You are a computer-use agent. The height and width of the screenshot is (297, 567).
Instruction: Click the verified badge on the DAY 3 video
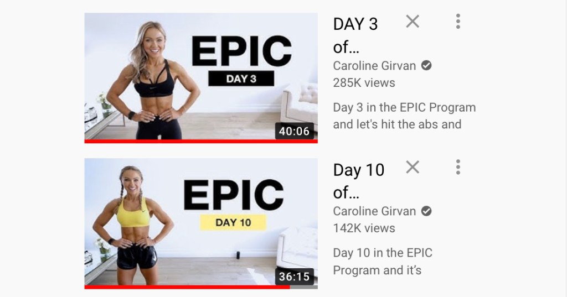tap(427, 66)
